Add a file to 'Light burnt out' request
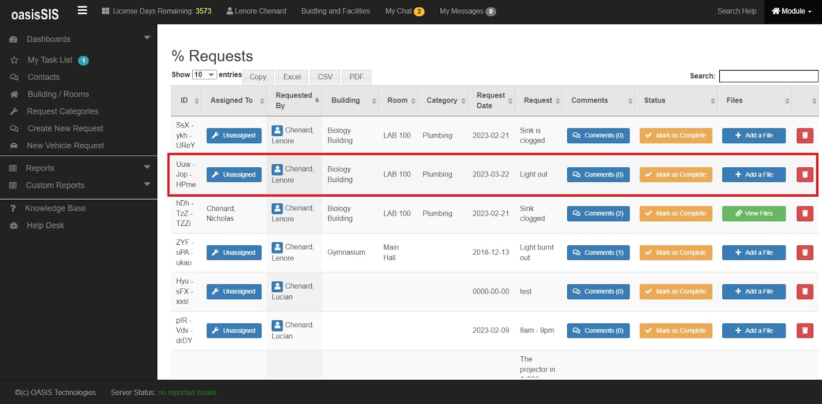The image size is (822, 404). [x=754, y=253]
